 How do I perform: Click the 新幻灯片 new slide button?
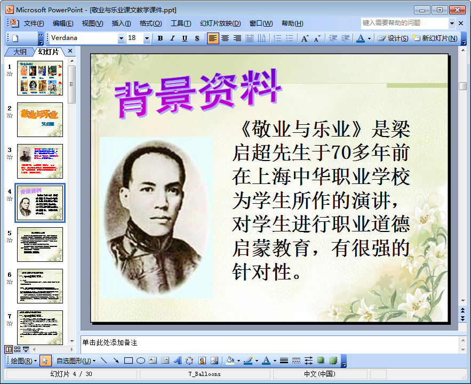click(x=435, y=38)
